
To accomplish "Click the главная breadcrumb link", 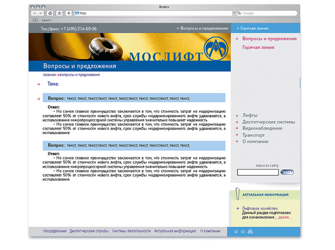I will click(49, 75).
